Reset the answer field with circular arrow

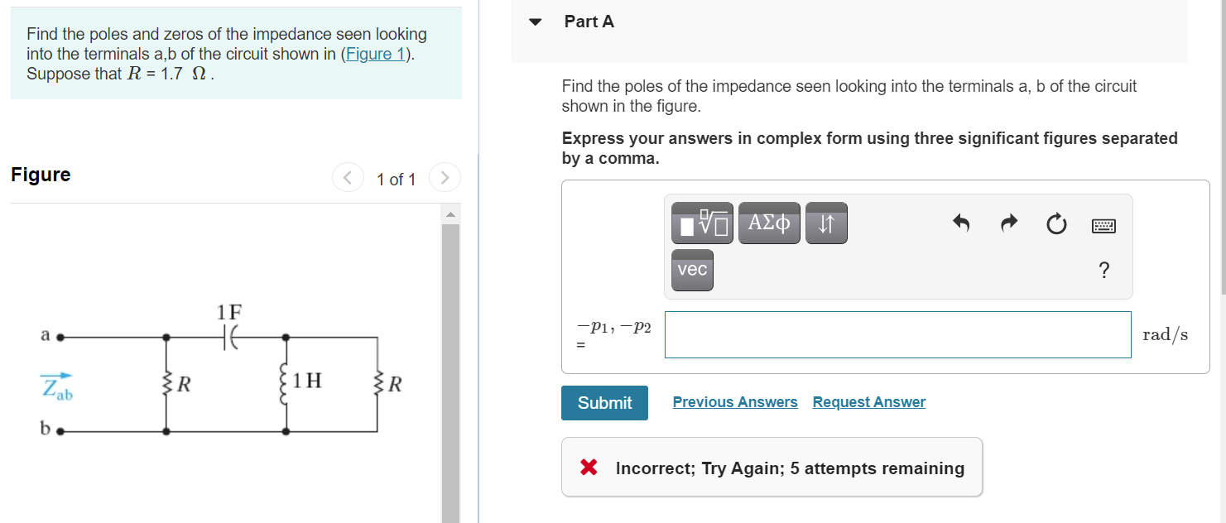pyautogui.click(x=1056, y=224)
